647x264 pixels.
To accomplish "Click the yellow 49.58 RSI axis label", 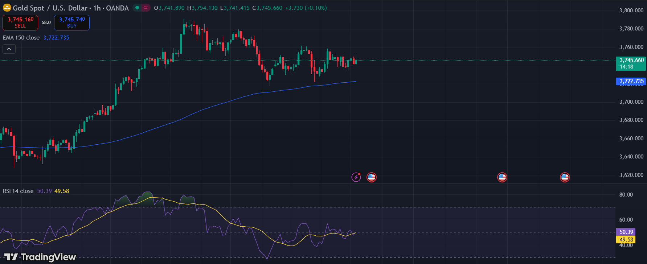I will (626, 240).
